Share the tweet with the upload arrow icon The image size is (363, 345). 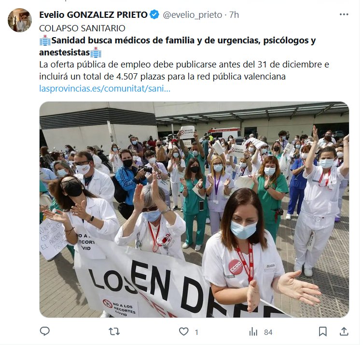(x=344, y=332)
